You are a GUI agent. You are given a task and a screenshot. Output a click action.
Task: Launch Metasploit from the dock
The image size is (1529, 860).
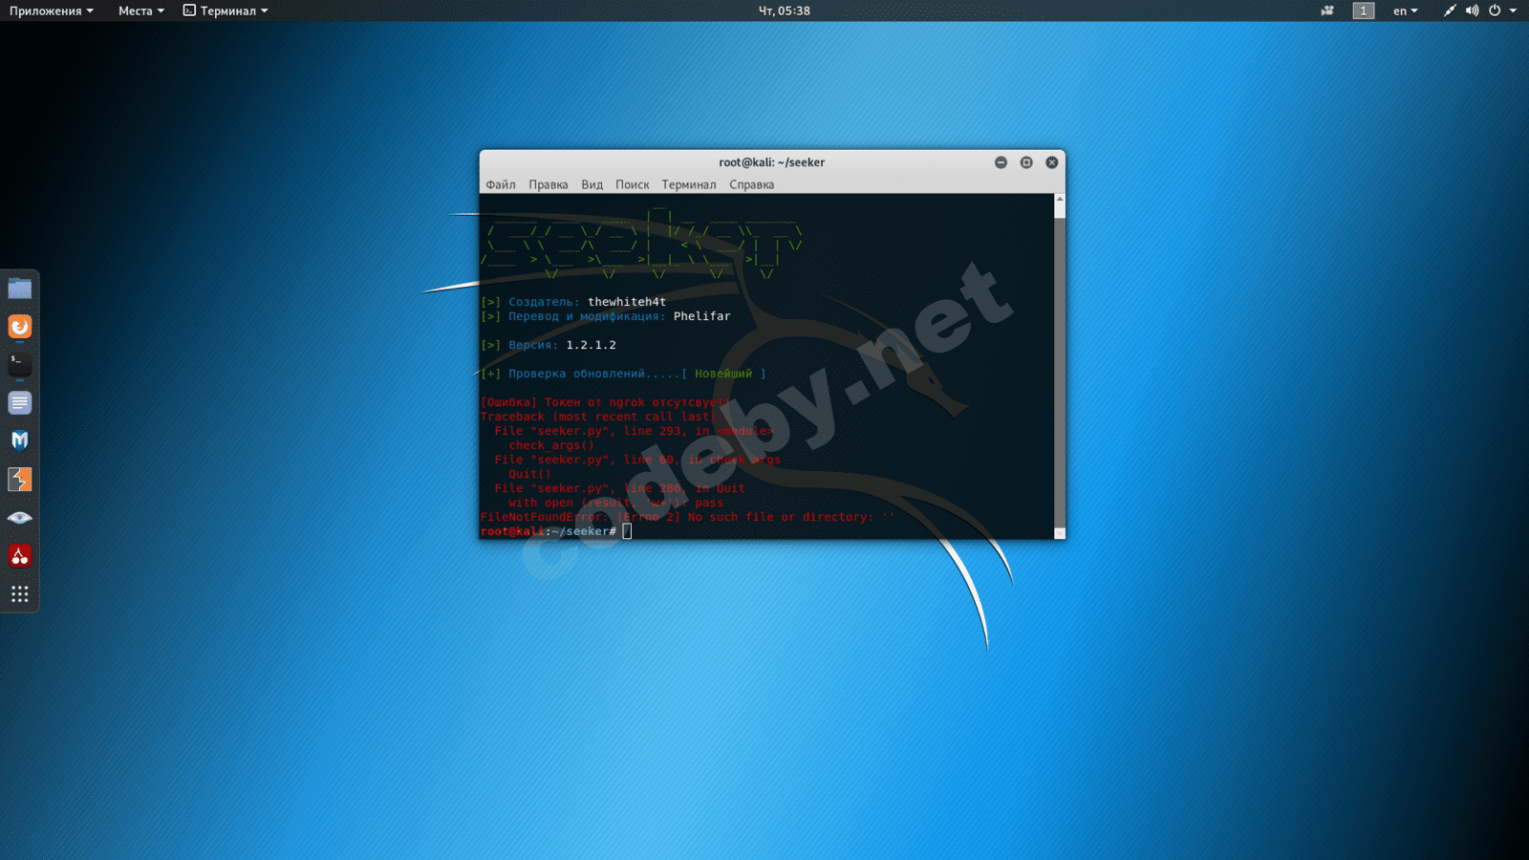pos(20,441)
